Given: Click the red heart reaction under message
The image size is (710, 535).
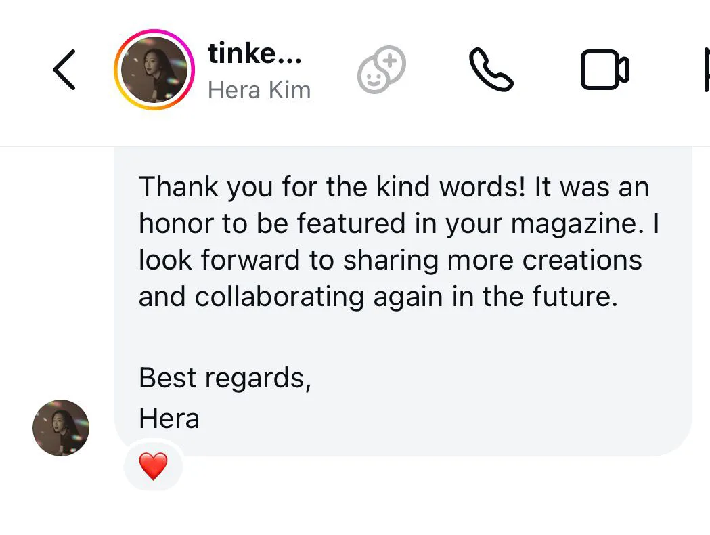Looking at the screenshot, I should click(x=153, y=467).
